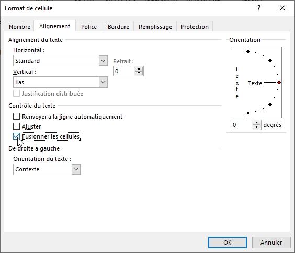Screen dimensions: 295x253
Task: Click the red orientation handle diamond
Action: tap(279, 82)
